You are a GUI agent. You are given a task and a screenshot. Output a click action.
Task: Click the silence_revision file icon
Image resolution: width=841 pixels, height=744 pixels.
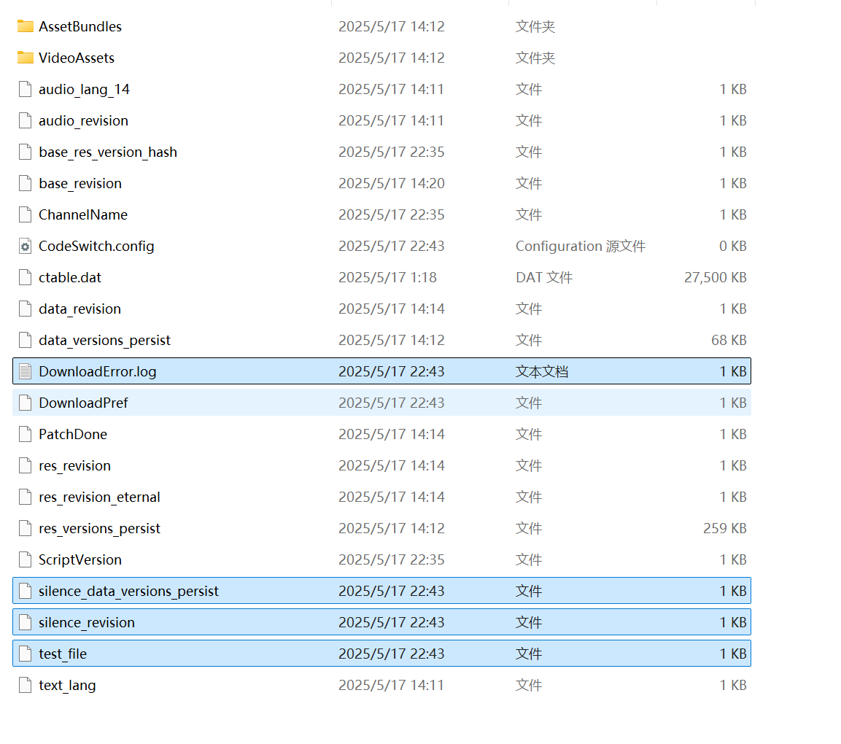tap(26, 622)
